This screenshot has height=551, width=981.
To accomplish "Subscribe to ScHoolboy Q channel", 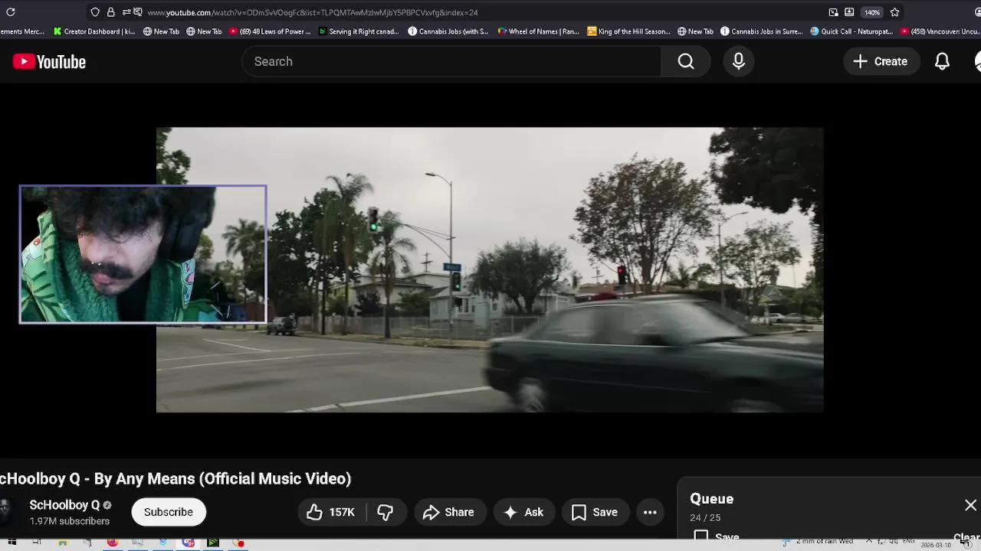I will point(169,512).
